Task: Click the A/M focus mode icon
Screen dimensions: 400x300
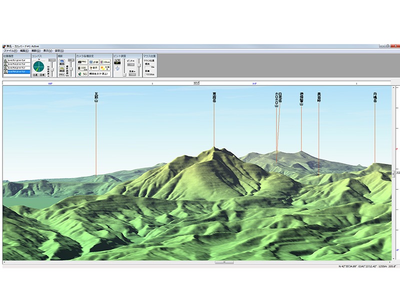Action: (117, 61)
